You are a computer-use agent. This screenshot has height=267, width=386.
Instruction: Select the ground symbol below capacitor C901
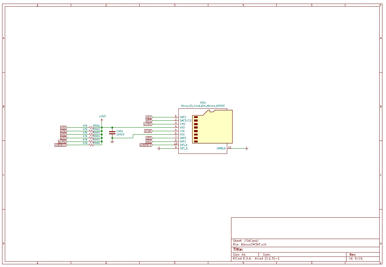pos(112,141)
